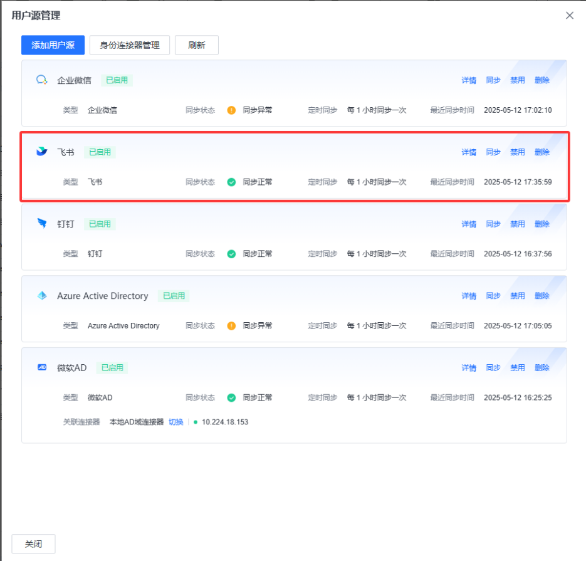Disable the 飞书 user source via 禁用
The width and height of the screenshot is (586, 561).
click(x=518, y=152)
